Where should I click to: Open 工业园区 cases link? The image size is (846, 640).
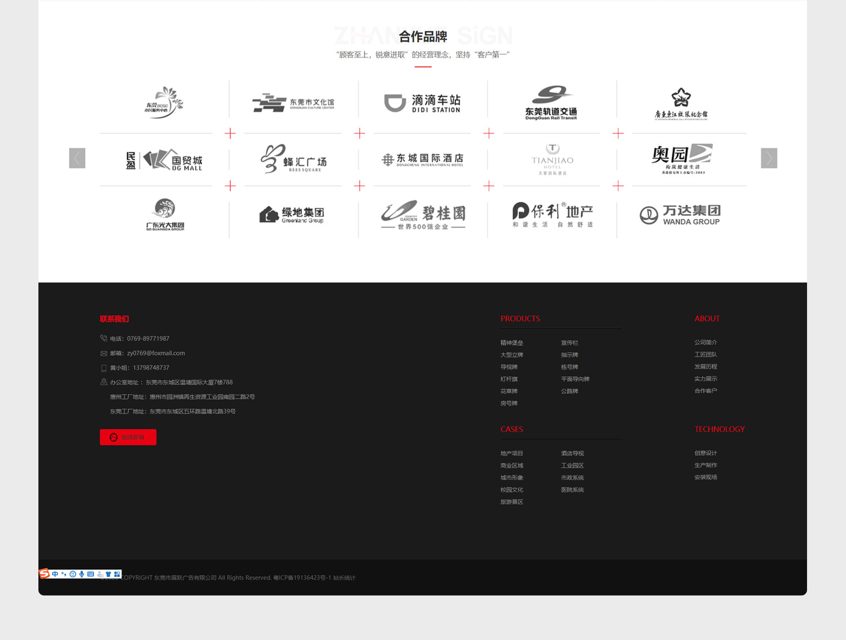click(572, 466)
